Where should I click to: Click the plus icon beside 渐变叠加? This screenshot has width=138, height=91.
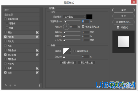click(x=38, y=55)
